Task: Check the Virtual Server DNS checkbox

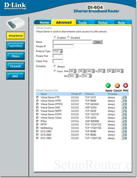Action: pyautogui.click(x=37, y=108)
